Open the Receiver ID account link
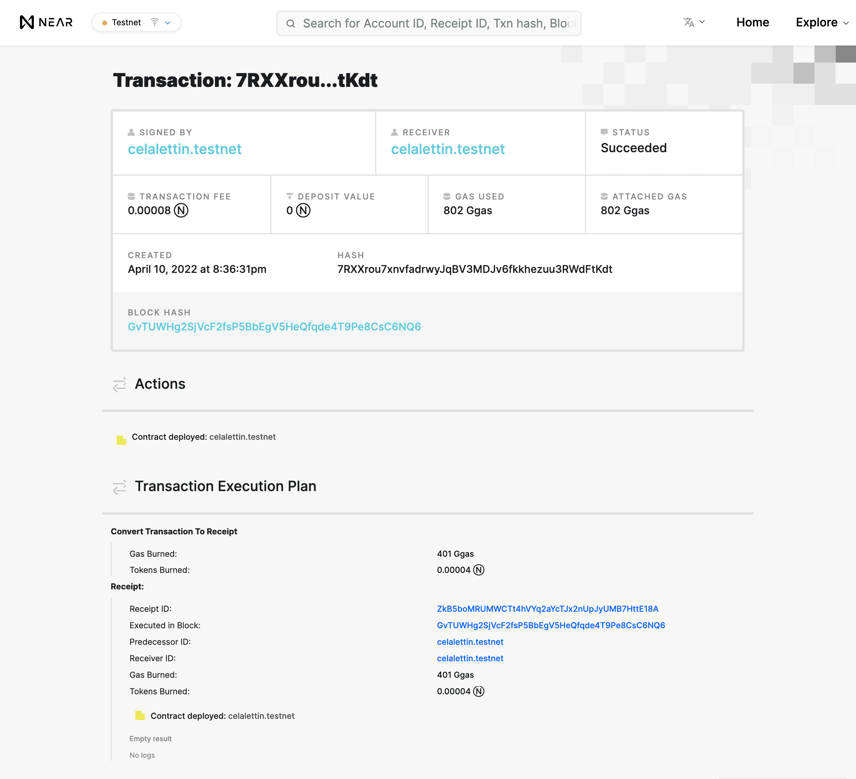Viewport: 856px width, 779px height. tap(469, 658)
